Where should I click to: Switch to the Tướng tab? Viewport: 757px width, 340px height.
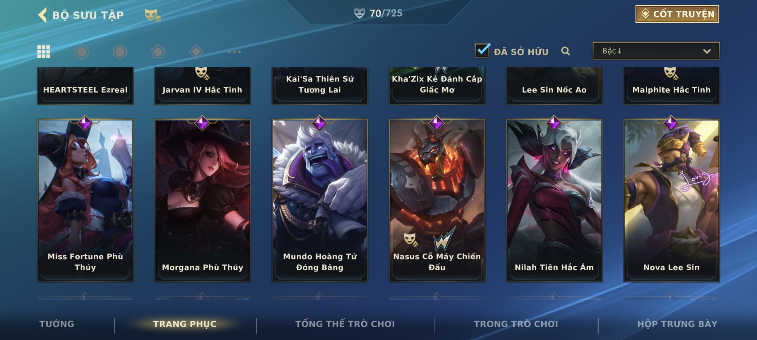[57, 324]
